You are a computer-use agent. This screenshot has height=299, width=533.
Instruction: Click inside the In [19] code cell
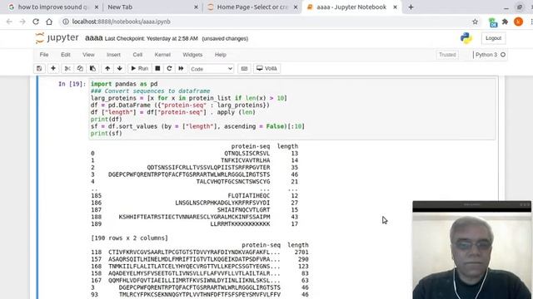(x=292, y=109)
